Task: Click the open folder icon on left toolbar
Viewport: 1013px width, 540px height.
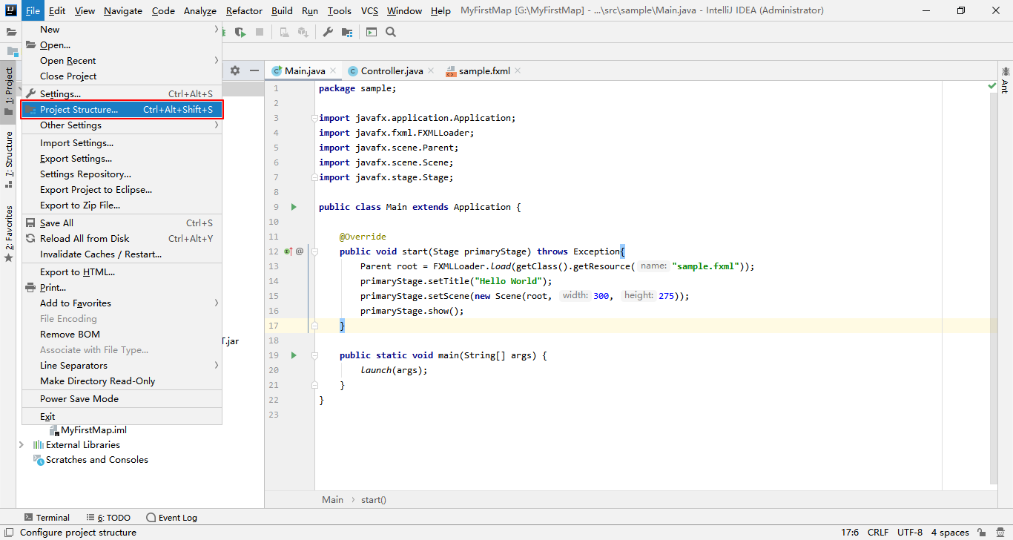Action: click(11, 32)
